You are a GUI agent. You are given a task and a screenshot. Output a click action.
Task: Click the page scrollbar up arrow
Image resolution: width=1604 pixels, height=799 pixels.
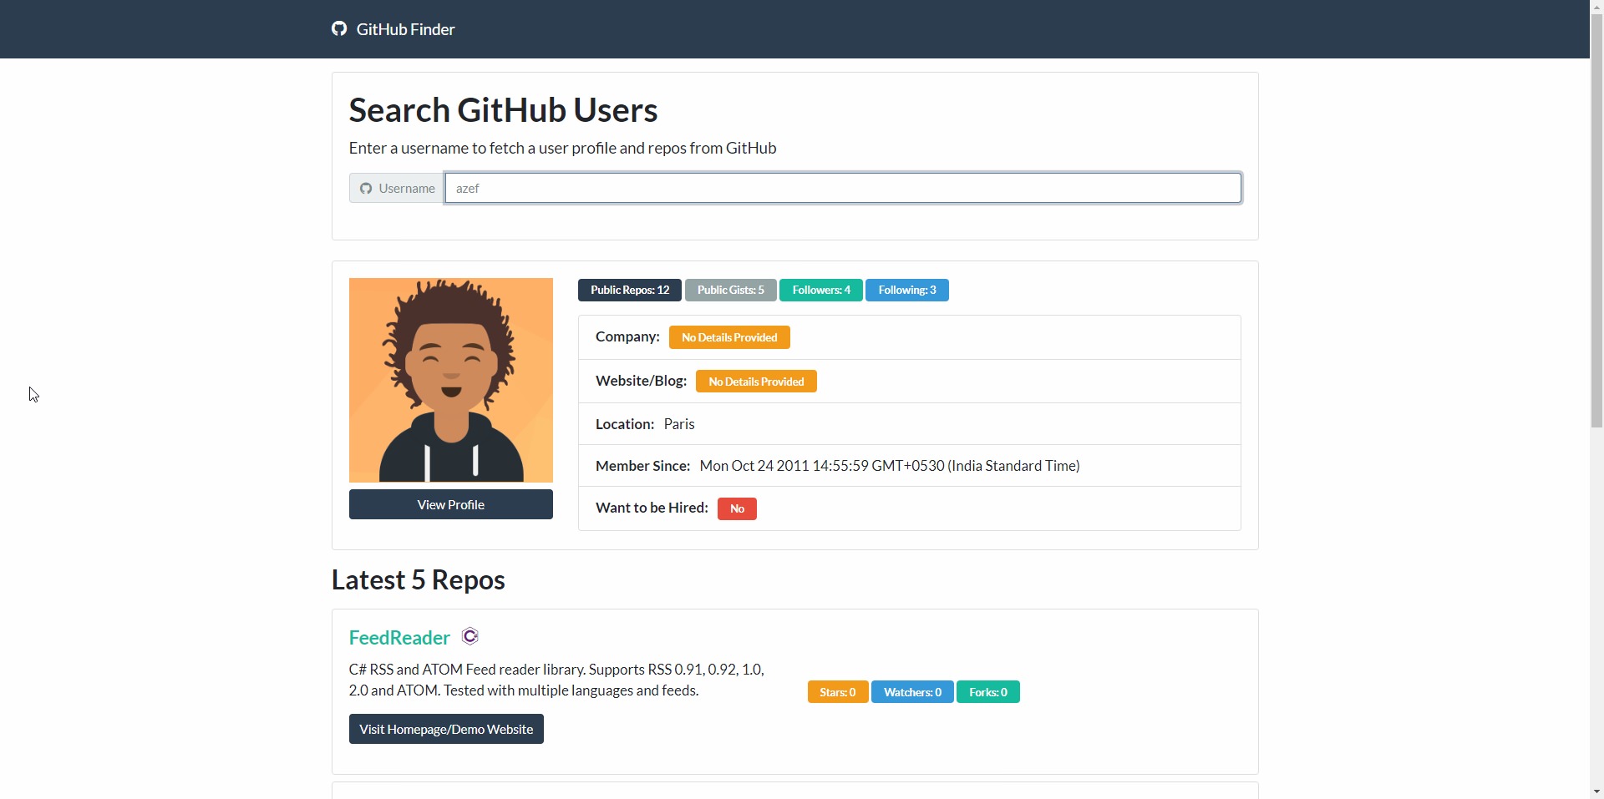click(x=1596, y=7)
